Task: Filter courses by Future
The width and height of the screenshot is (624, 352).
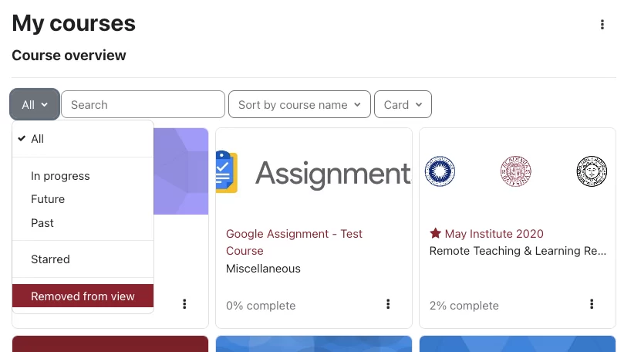Action: 48,199
